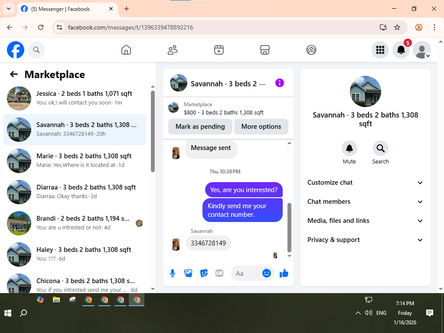Open Windows taskbar search
The height and width of the screenshot is (333, 444).
pos(24,313)
